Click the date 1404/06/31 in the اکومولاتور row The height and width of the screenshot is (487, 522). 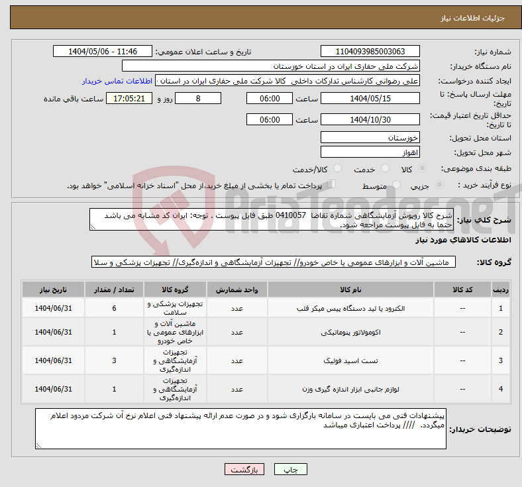pyautogui.click(x=53, y=332)
